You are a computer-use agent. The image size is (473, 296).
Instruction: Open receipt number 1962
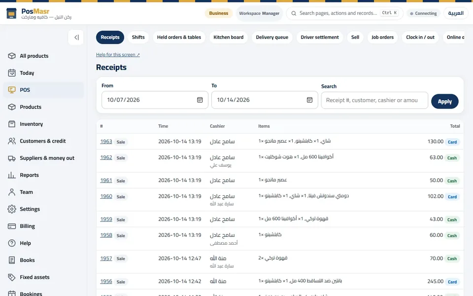[106, 157]
